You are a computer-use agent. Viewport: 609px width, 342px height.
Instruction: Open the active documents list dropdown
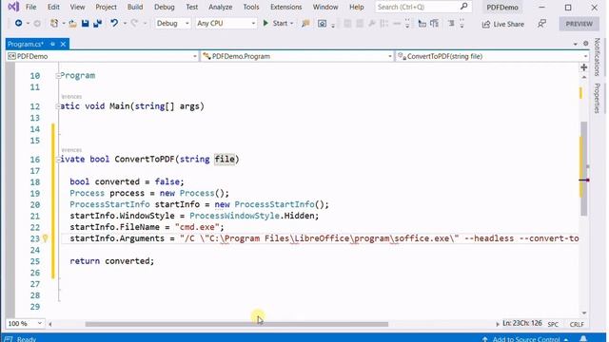[x=575, y=44]
